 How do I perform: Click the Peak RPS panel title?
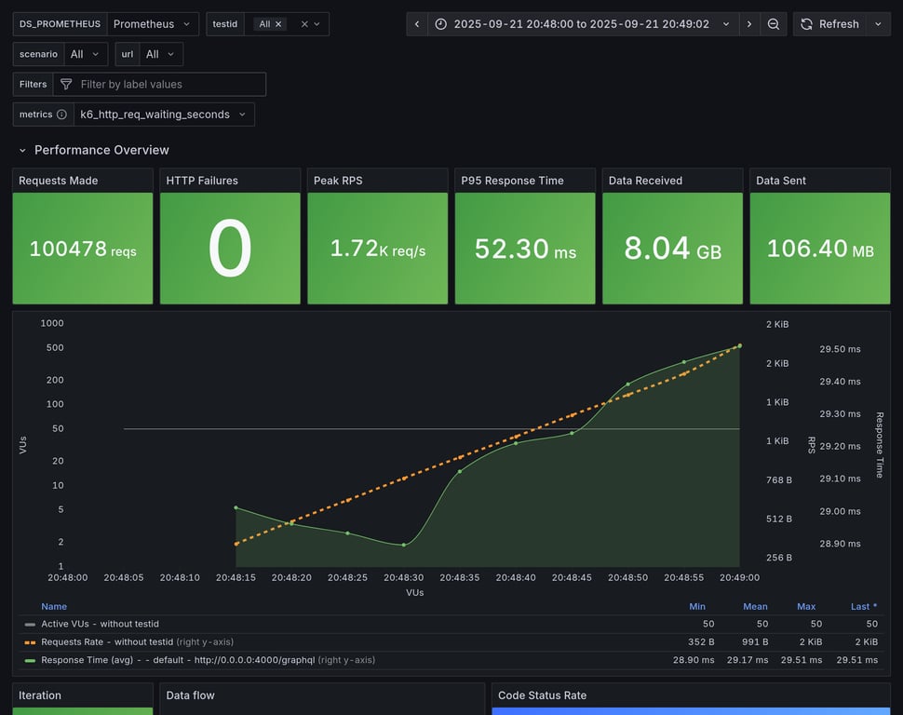click(x=338, y=181)
